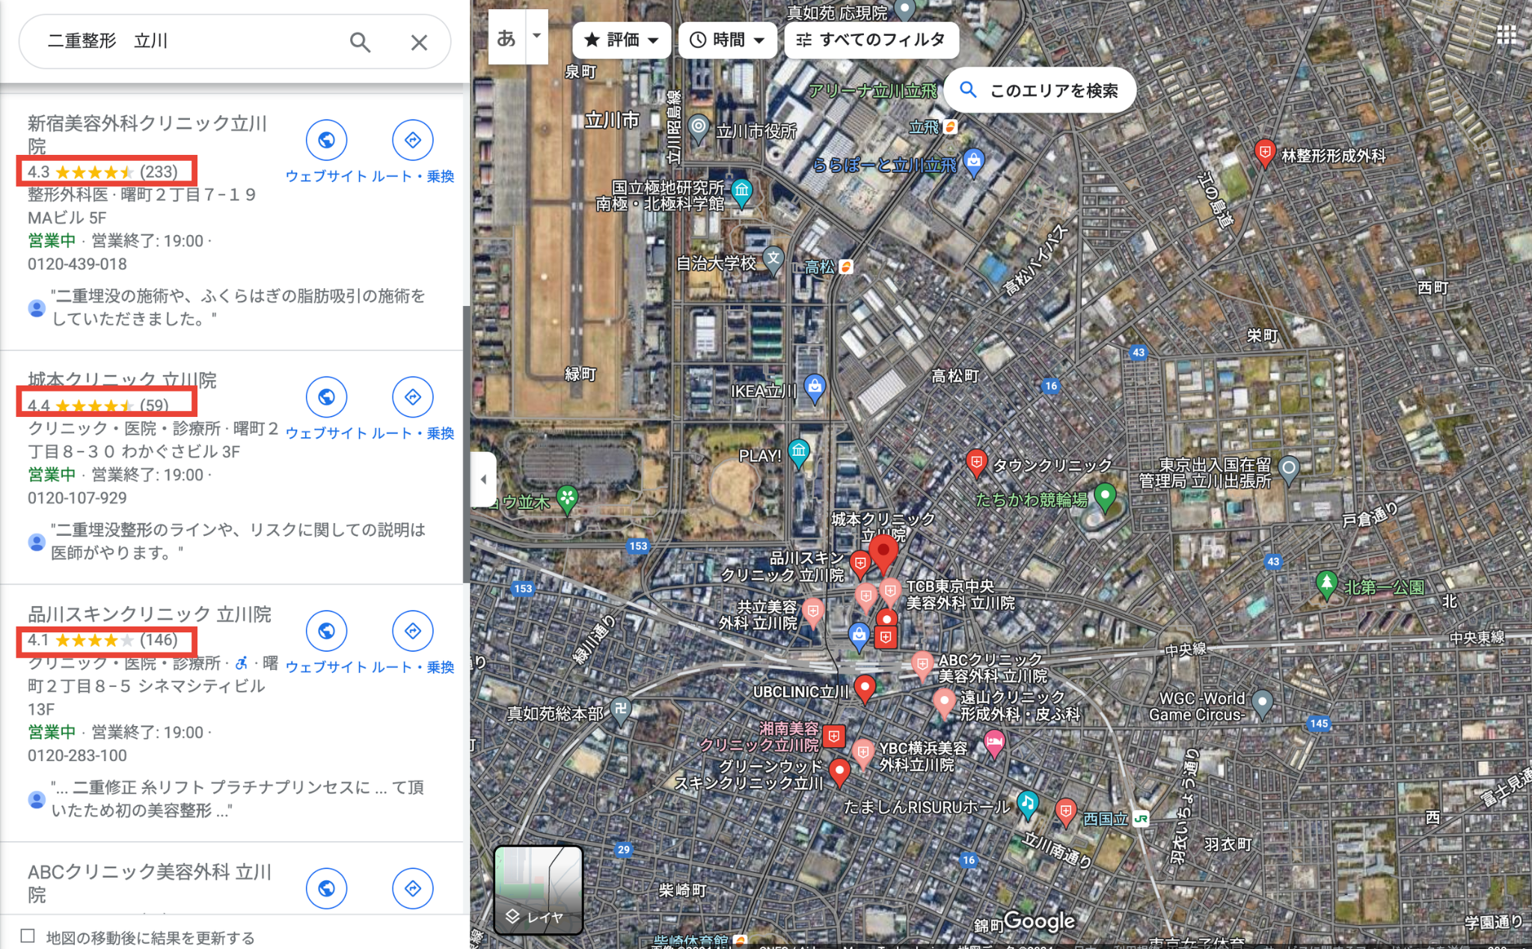Viewport: 1532px width, 949px height.
Task: Click グリーンウッドスキンクリニック立川 map pin
Action: click(x=839, y=771)
